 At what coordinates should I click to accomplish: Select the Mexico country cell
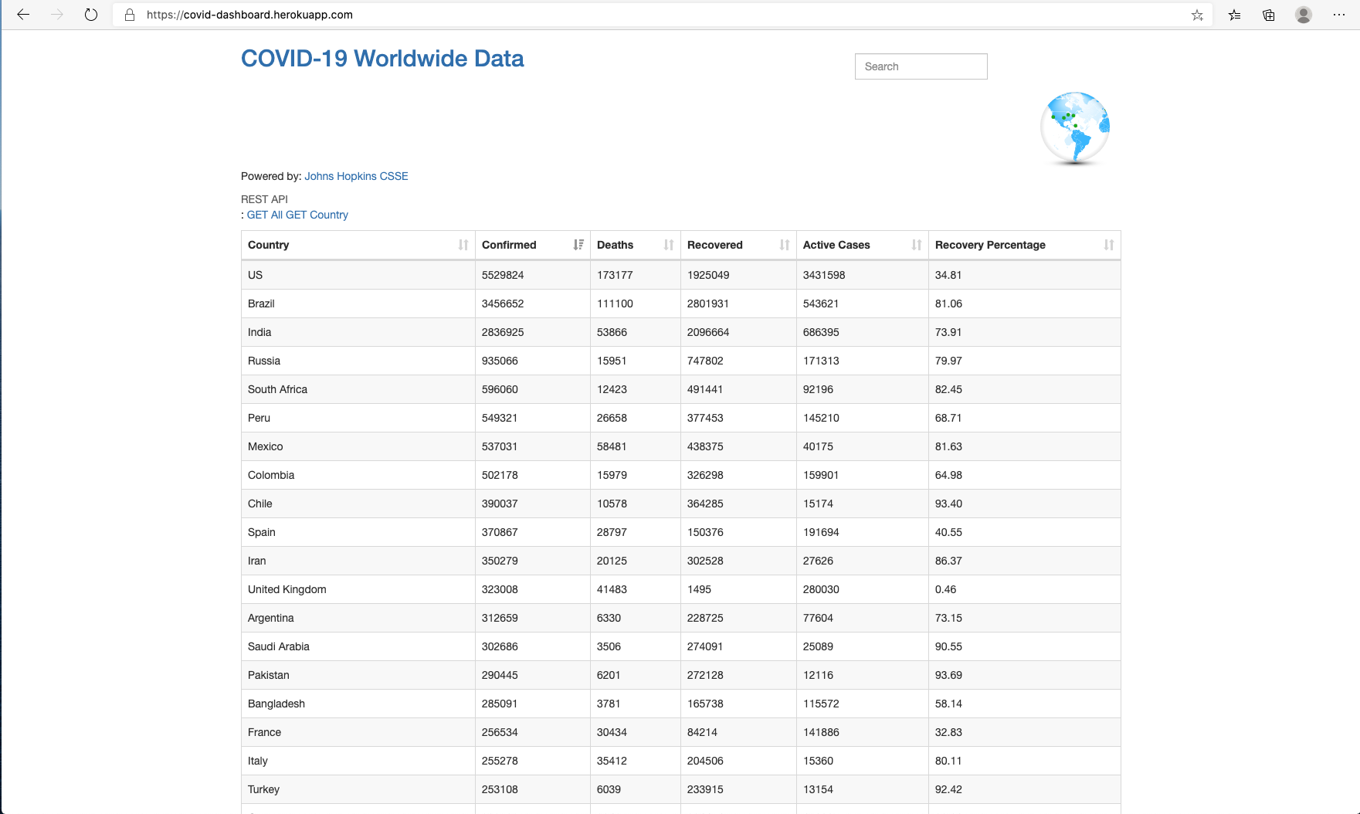click(358, 446)
